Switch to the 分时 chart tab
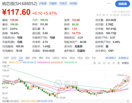Viewport: 132px width, 103px height. click(x=6, y=58)
